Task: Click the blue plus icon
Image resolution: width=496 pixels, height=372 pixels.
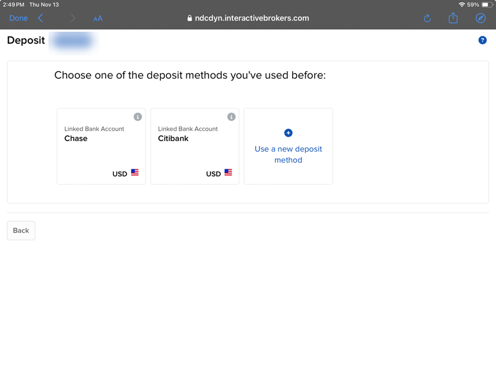Action: [288, 133]
